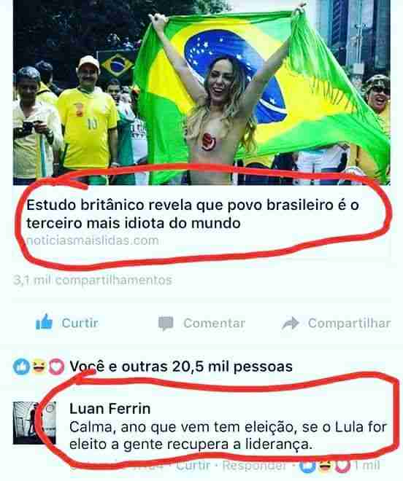This screenshot has height=481, width=403.
Task: Click the Compartilhar arrow icon
Action: tap(291, 324)
